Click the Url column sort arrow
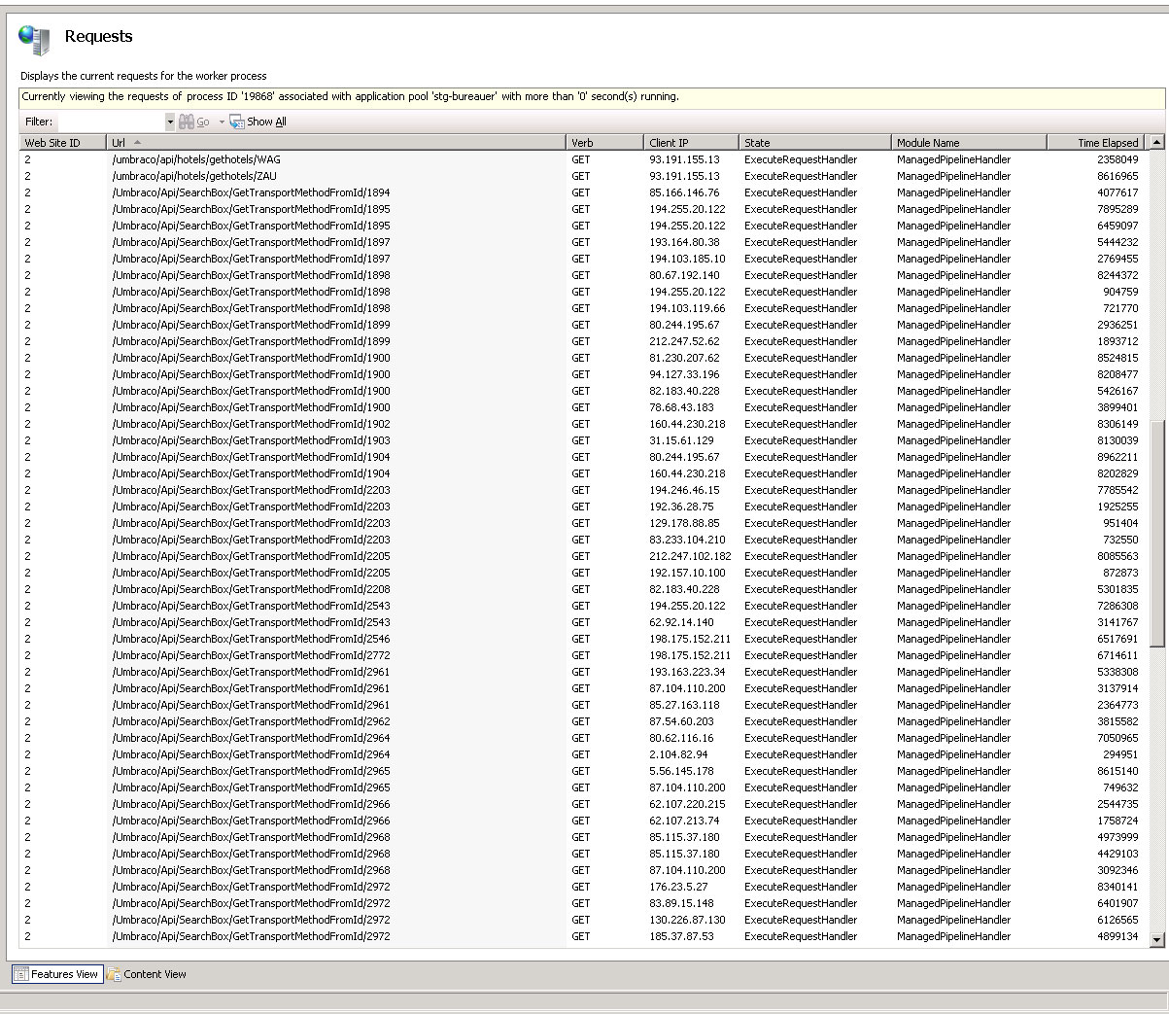 [137, 142]
